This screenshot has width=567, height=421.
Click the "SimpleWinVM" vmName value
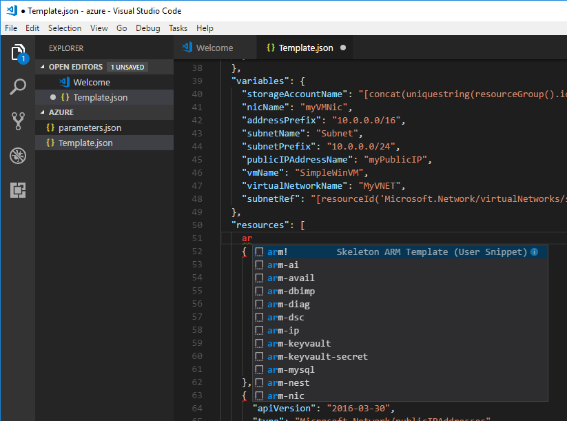pos(329,173)
